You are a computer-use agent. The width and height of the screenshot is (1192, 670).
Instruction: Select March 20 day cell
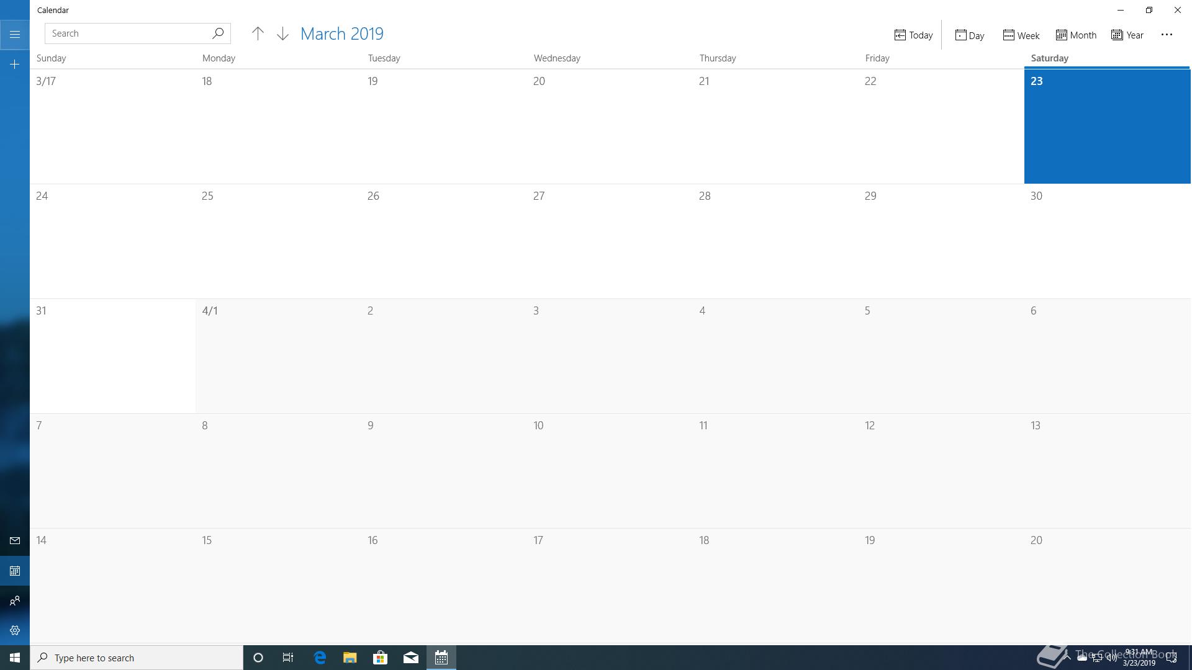(x=610, y=127)
